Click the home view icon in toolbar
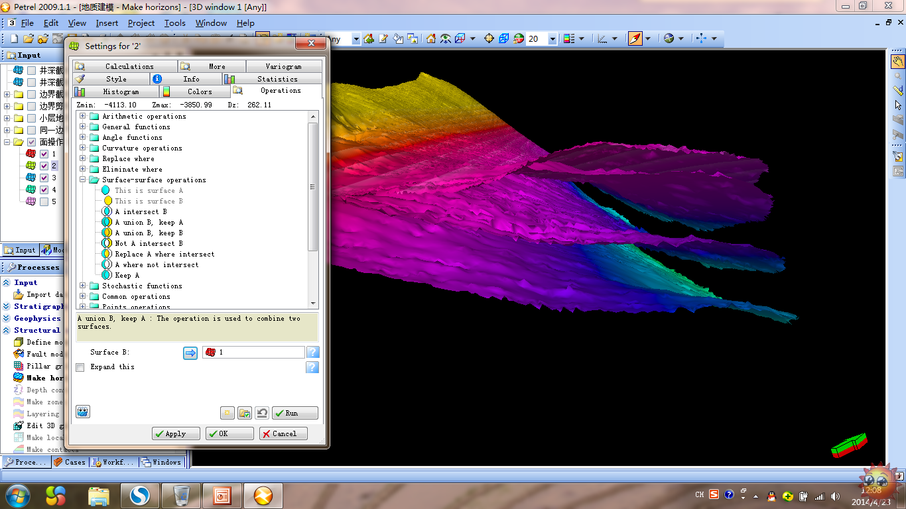 pos(431,39)
